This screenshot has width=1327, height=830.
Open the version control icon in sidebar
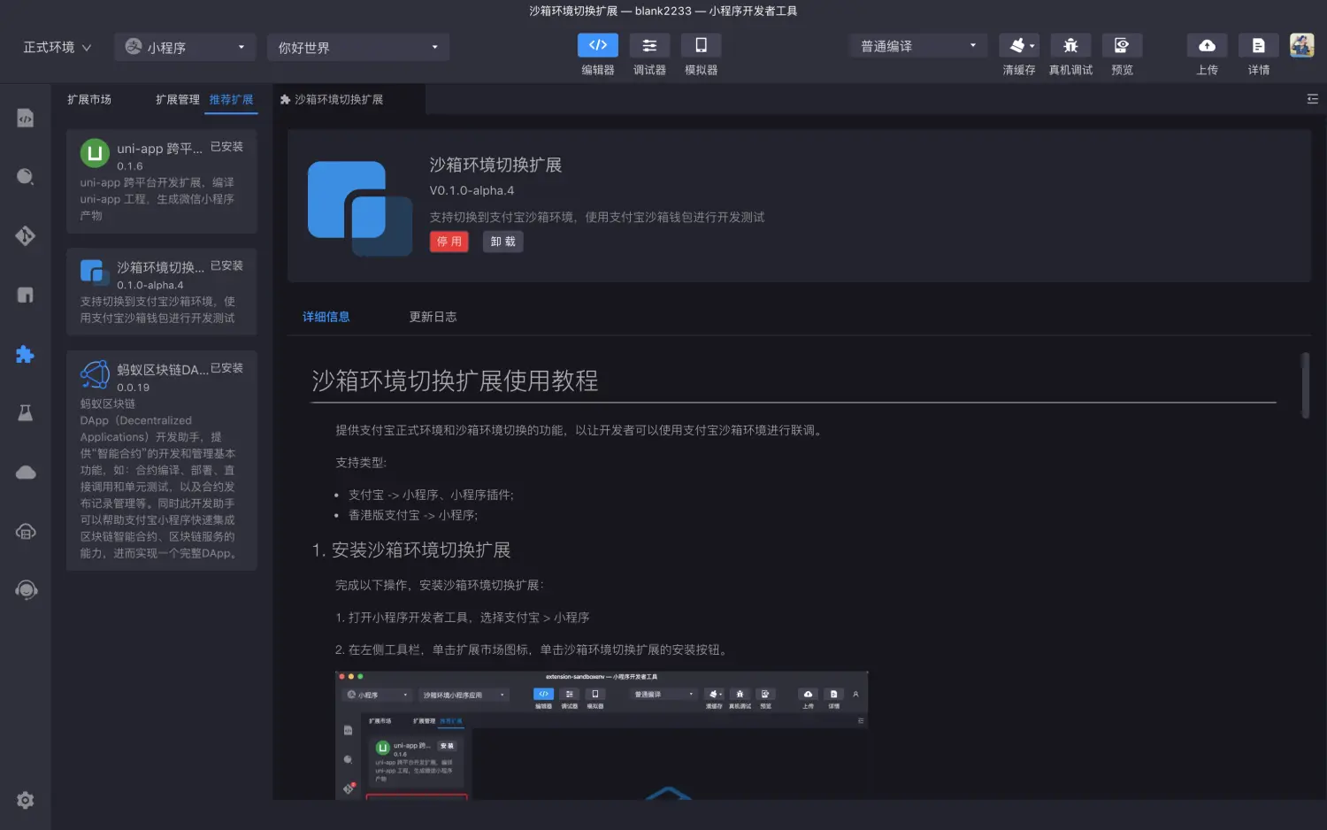pyautogui.click(x=26, y=235)
